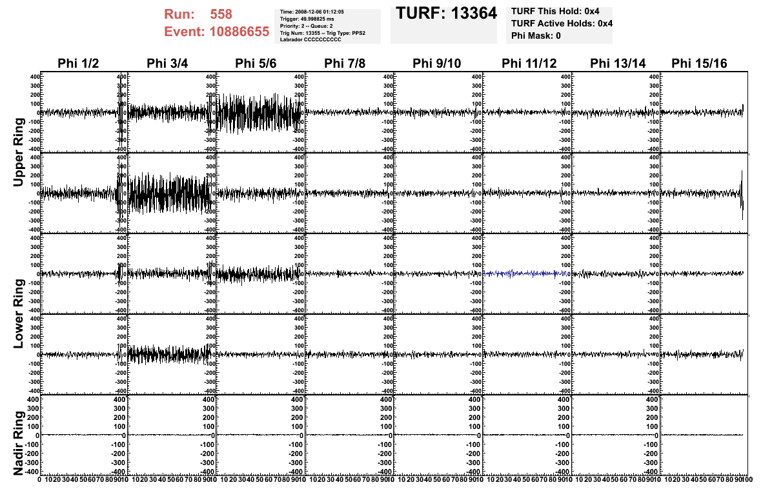Click the Phi 15/16 Nadir Ring plot

point(704,435)
